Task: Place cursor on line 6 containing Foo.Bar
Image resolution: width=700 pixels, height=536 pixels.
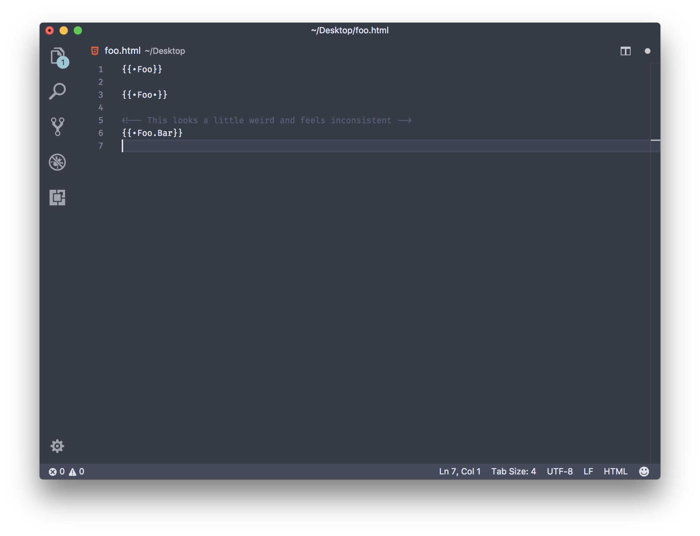Action: [153, 133]
